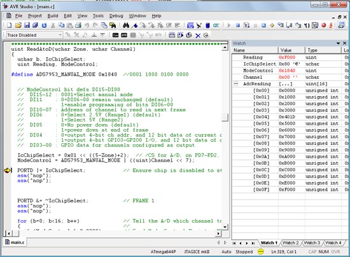
Task: Click the Name column header in Watch
Action: [x=255, y=50]
